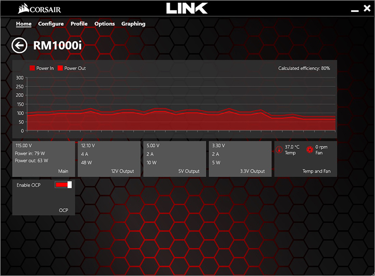Image resolution: width=375 pixels, height=276 pixels.
Task: Switch to the Configure tab
Action: click(x=51, y=24)
